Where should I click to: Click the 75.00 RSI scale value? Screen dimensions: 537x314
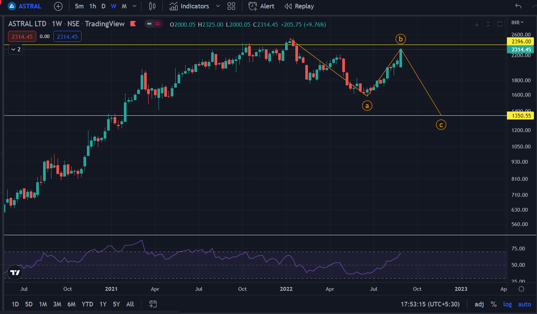pyautogui.click(x=518, y=249)
